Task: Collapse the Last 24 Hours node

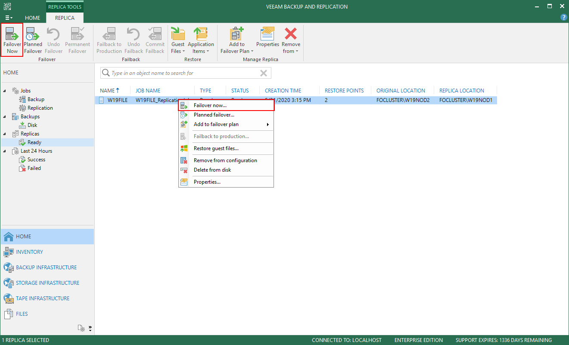Action: (x=5, y=151)
